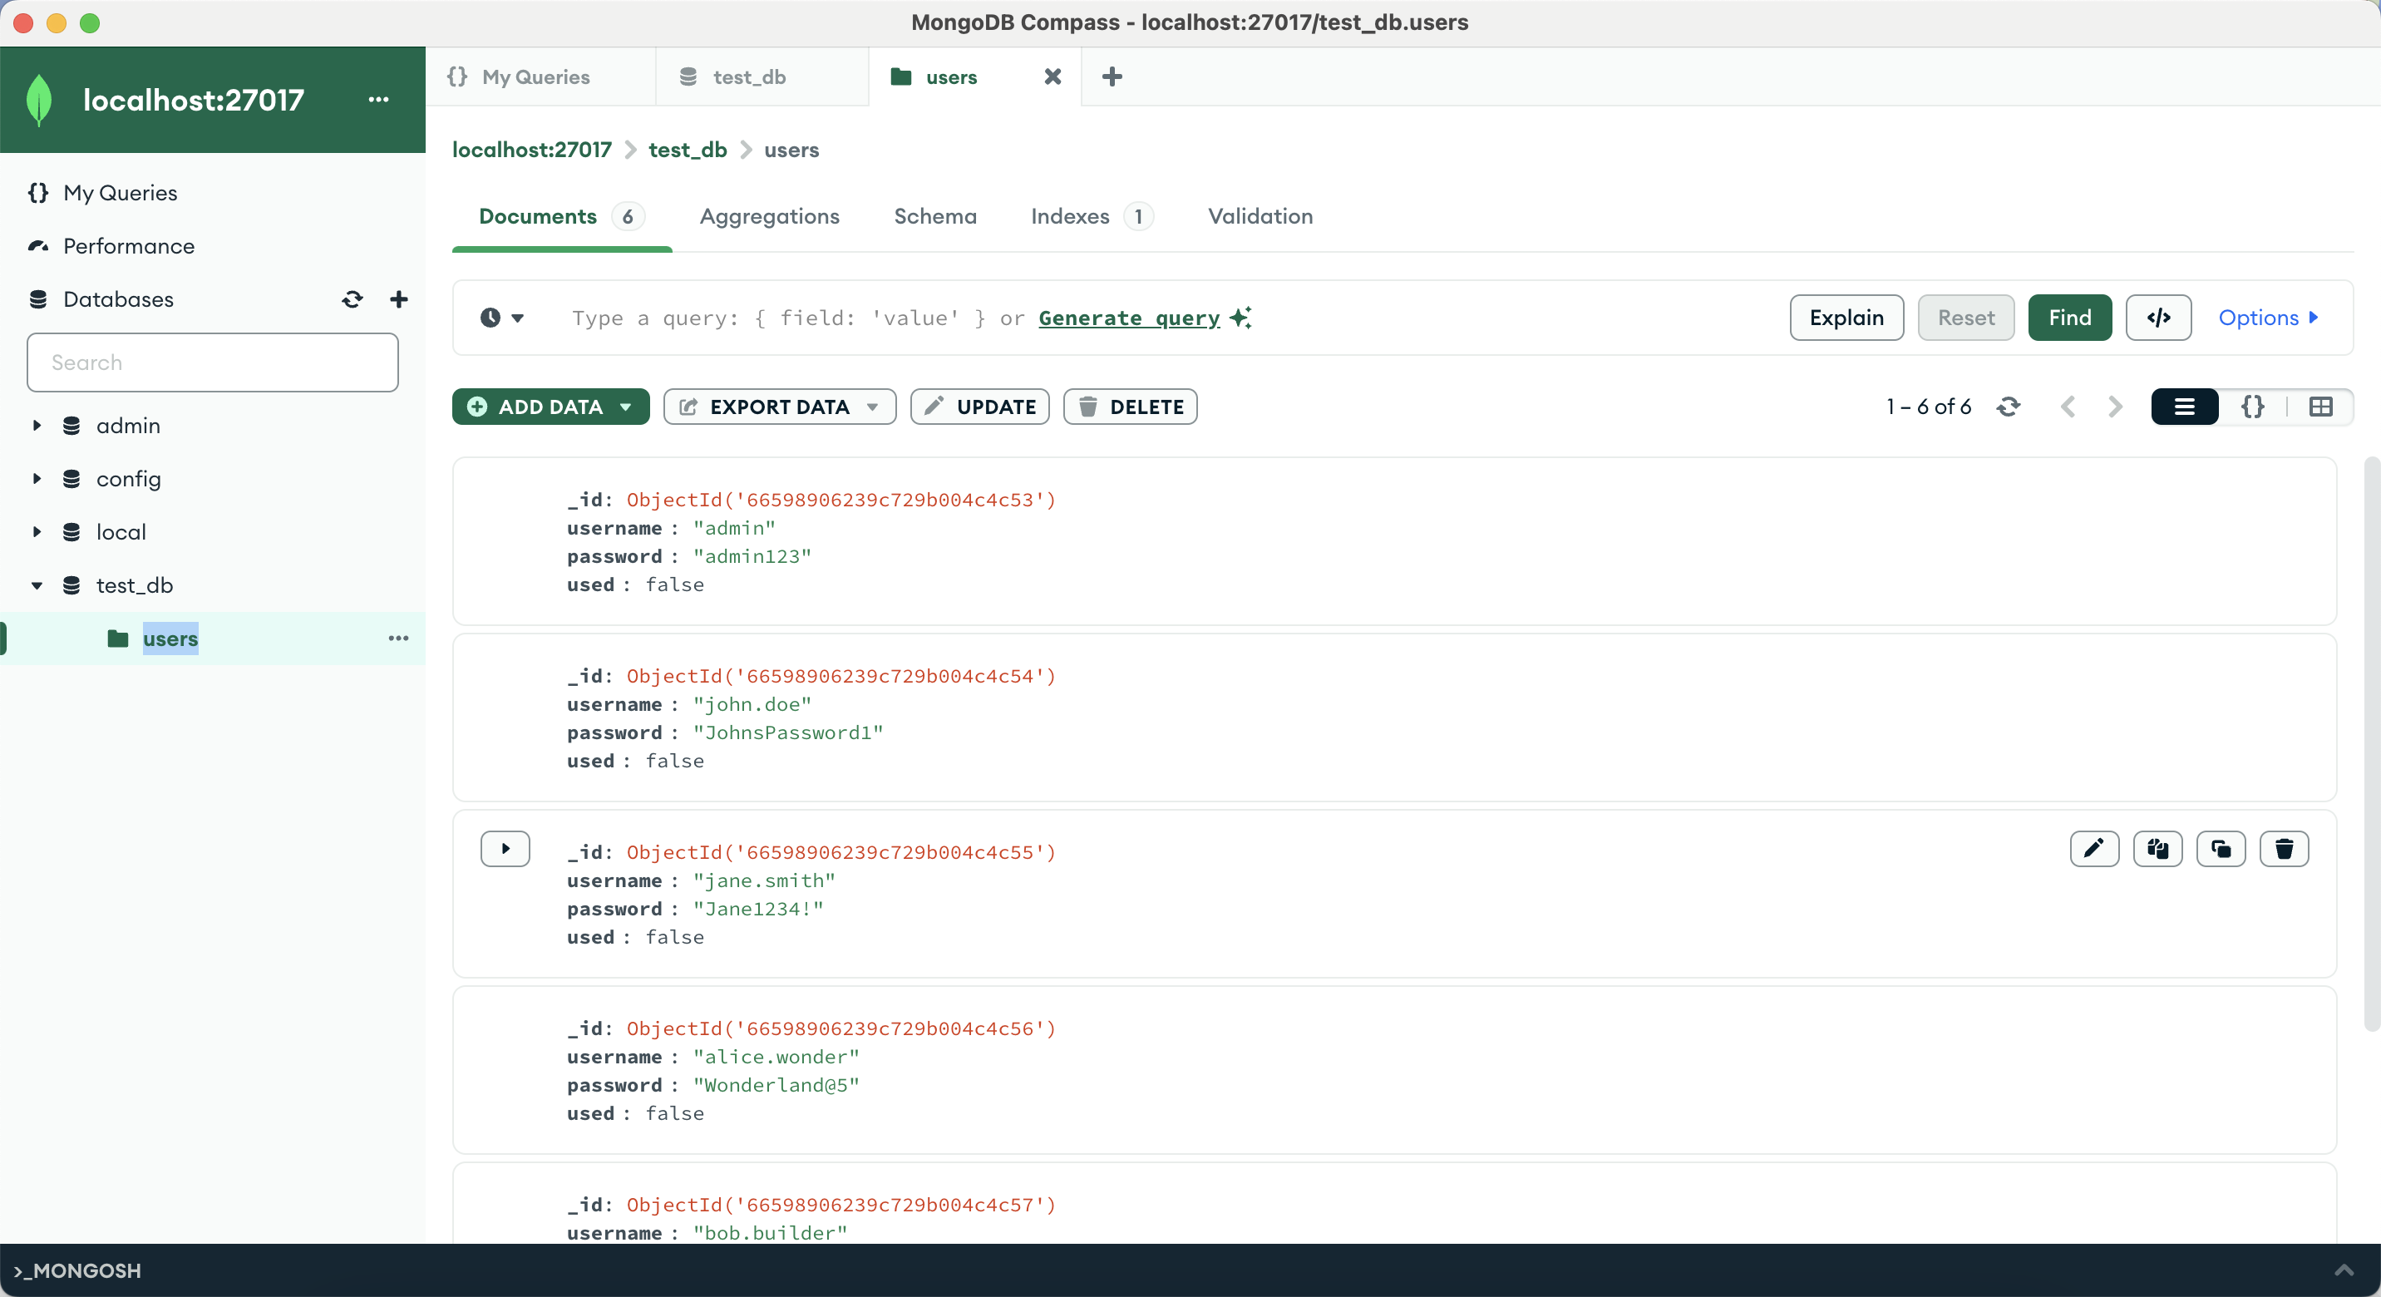The image size is (2381, 1297).
Task: Go to previous page of documents
Action: tap(2068, 407)
